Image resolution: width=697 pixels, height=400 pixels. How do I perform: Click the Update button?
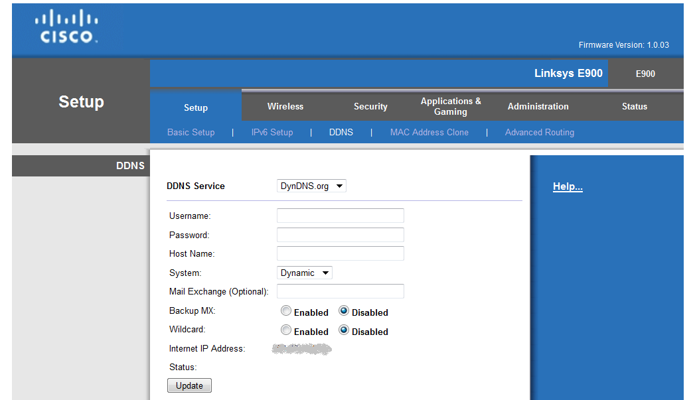click(189, 385)
